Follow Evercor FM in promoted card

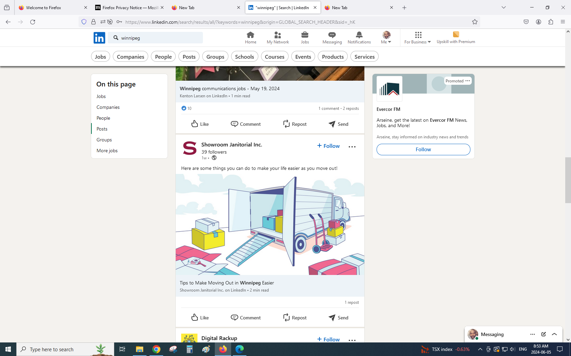[x=423, y=150]
